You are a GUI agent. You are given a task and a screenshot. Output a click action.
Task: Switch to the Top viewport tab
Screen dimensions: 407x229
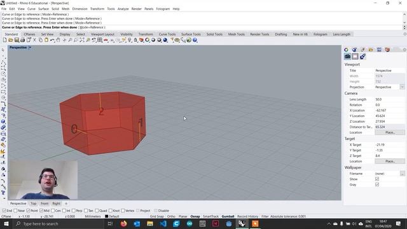coord(34,204)
